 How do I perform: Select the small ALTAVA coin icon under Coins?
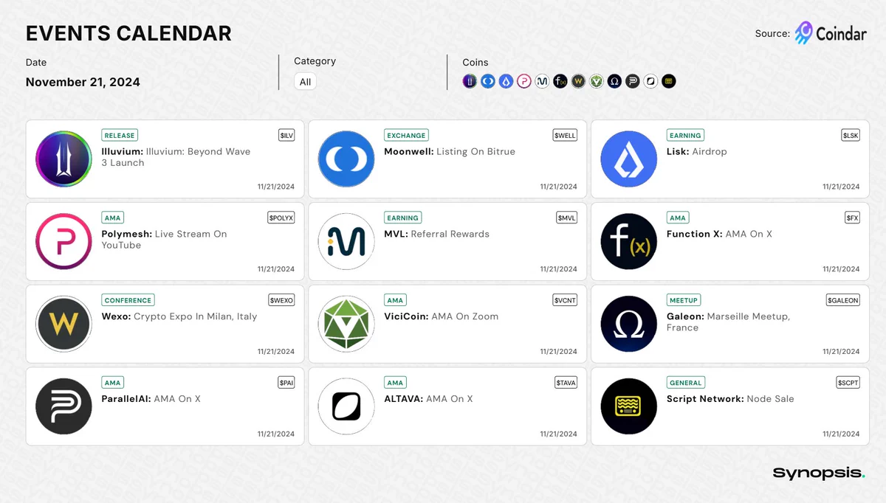pyautogui.click(x=650, y=81)
